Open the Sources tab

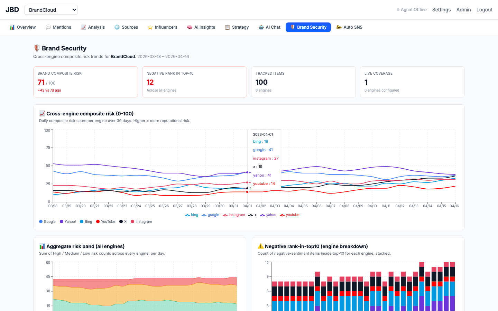point(126,27)
